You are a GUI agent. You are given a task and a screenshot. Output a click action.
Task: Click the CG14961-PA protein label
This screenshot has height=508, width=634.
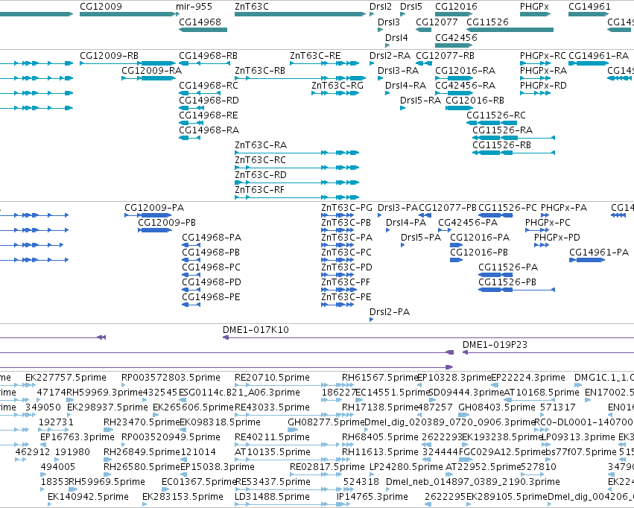(x=599, y=253)
